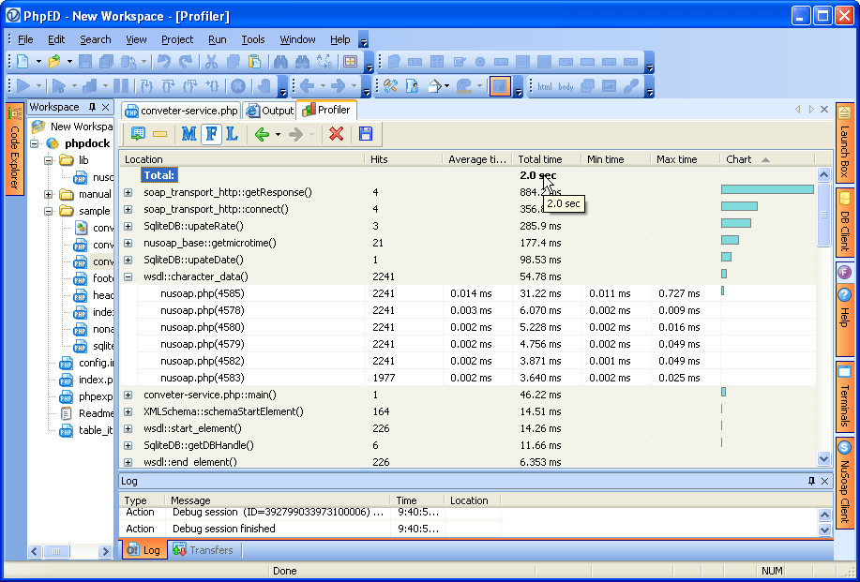Expand soap_transport_http::getResponse() row
The width and height of the screenshot is (860, 582).
pyautogui.click(x=128, y=192)
